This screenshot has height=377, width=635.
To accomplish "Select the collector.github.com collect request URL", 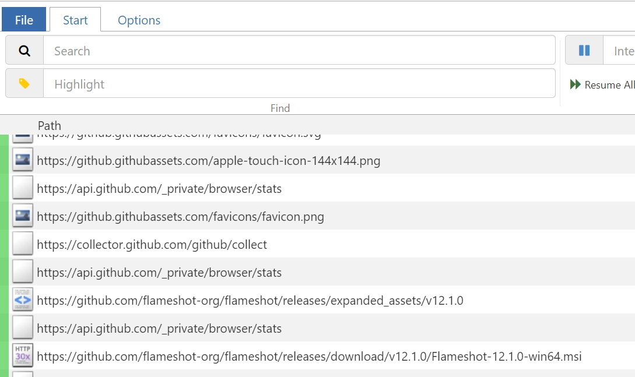I will [x=151, y=244].
